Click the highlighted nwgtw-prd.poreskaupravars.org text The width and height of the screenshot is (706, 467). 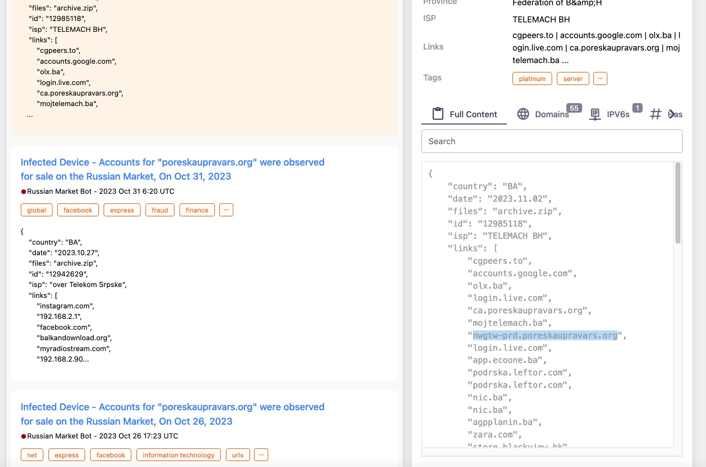tap(545, 335)
